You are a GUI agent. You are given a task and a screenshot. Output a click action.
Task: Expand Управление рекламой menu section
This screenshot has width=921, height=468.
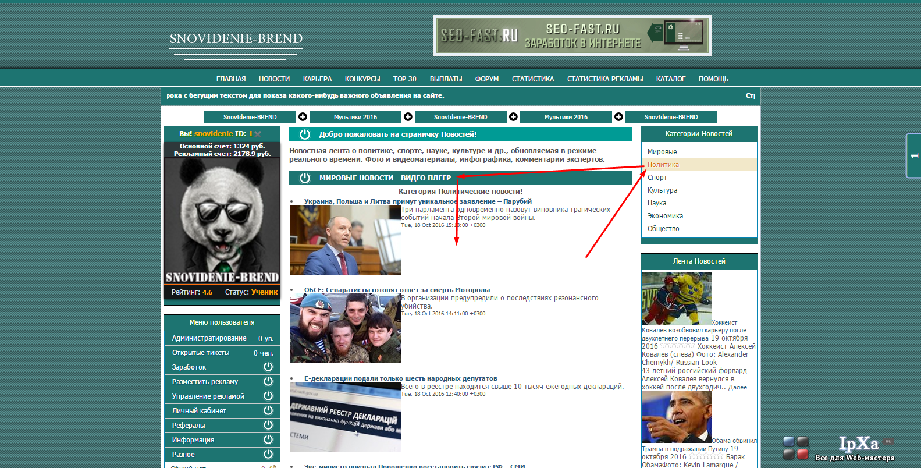point(222,396)
